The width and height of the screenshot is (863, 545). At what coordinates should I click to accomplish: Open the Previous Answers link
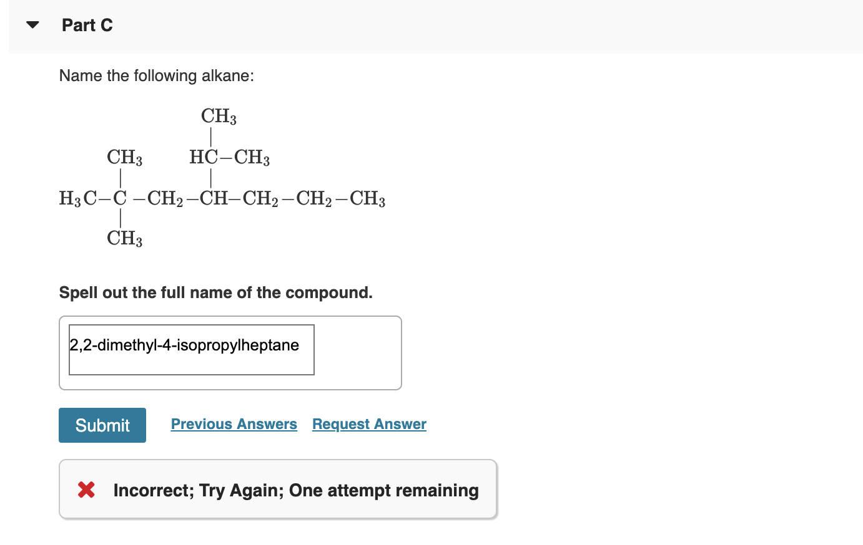(x=234, y=424)
